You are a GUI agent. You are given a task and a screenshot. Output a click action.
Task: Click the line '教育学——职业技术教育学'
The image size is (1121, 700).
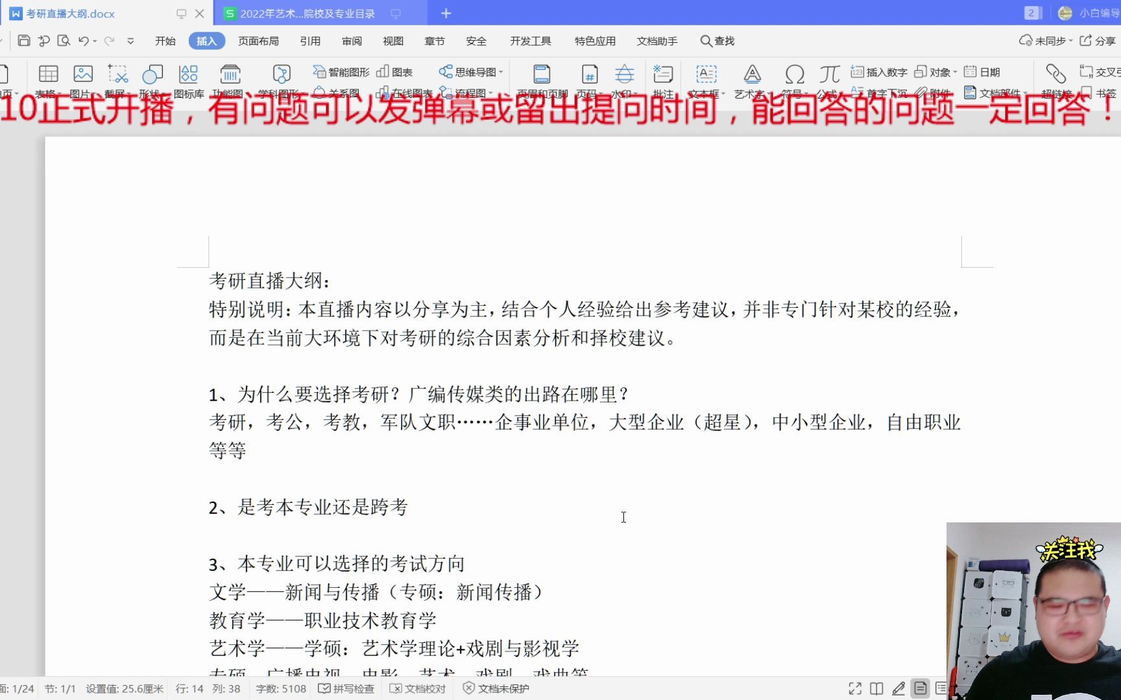pyautogui.click(x=323, y=620)
